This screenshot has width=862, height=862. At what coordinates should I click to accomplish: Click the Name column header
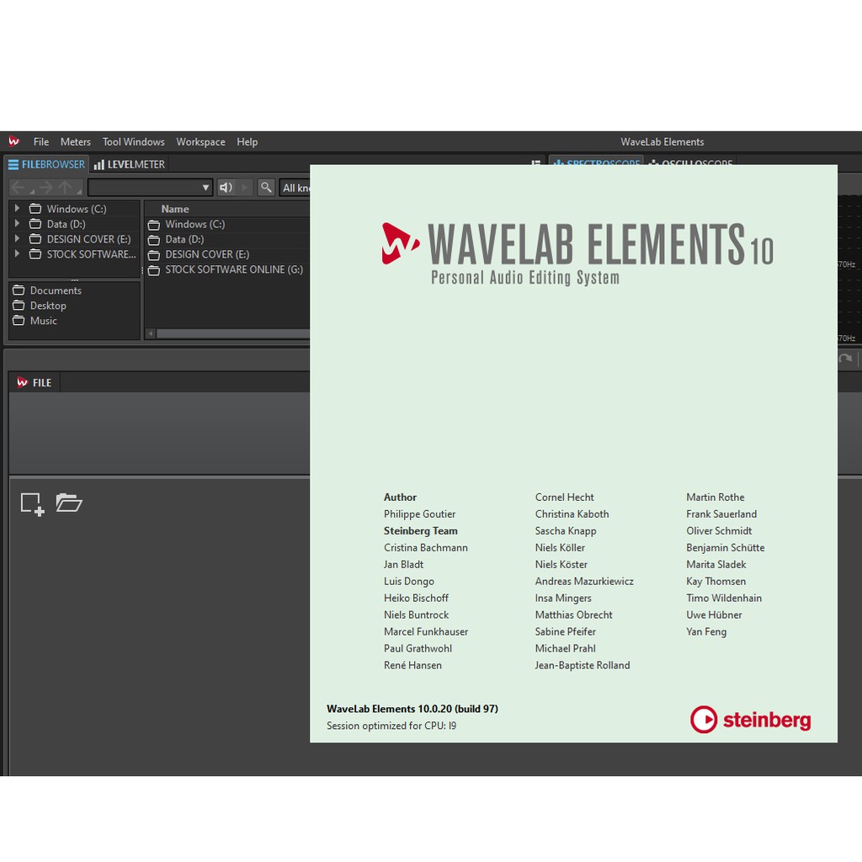[175, 209]
